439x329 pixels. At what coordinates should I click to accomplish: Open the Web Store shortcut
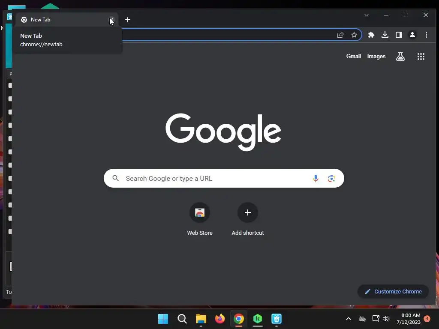point(200,220)
